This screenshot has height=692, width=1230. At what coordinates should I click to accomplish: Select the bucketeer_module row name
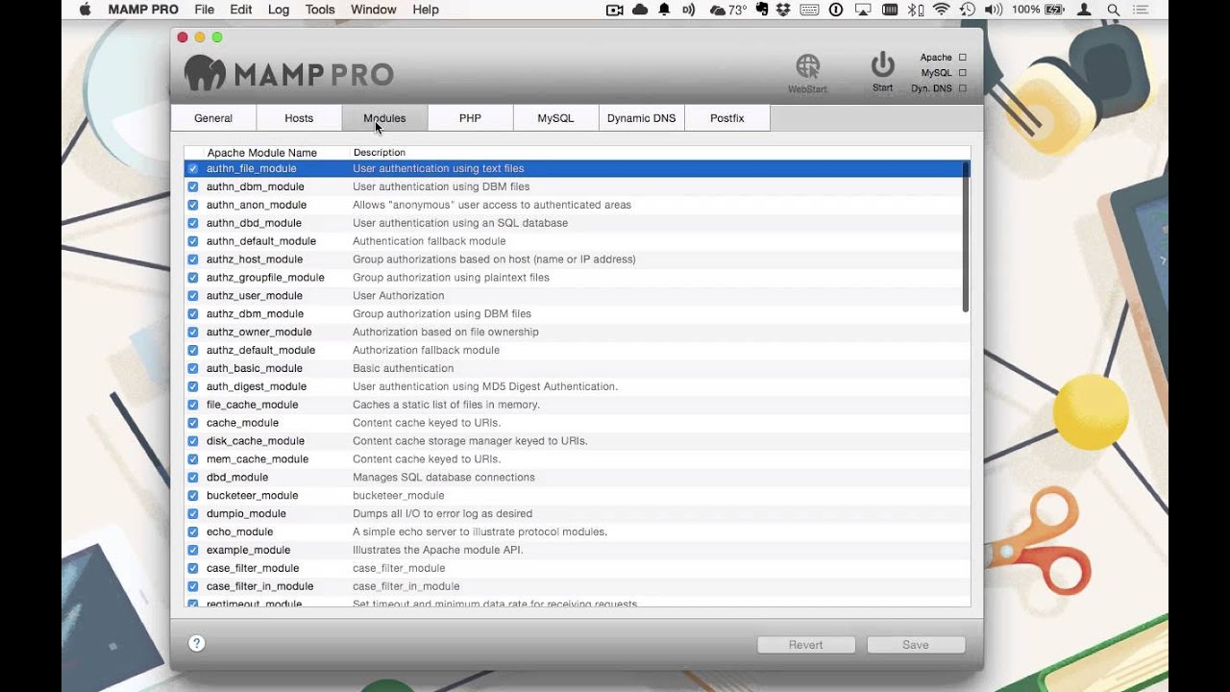coord(252,496)
